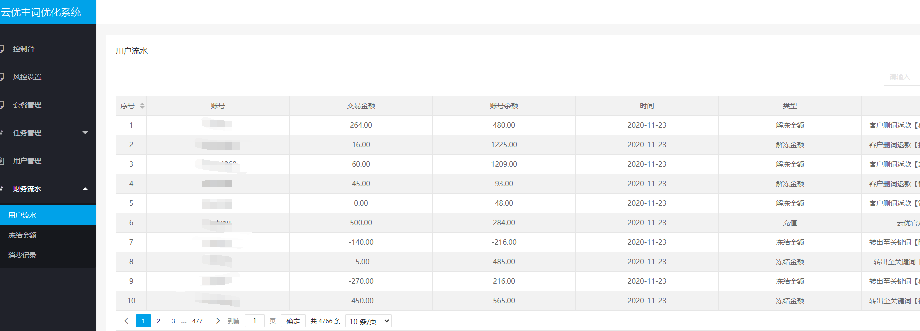Sort the table by 序号 arrows

click(x=142, y=106)
